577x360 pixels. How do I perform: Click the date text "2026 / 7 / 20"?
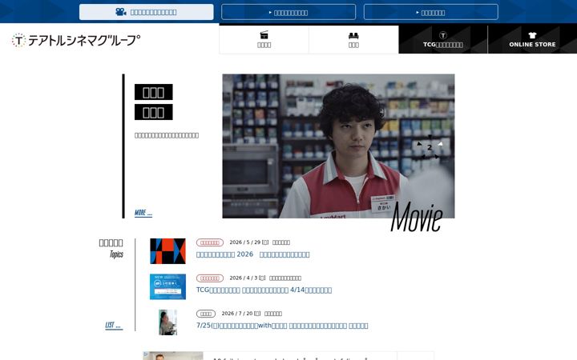[x=237, y=314]
